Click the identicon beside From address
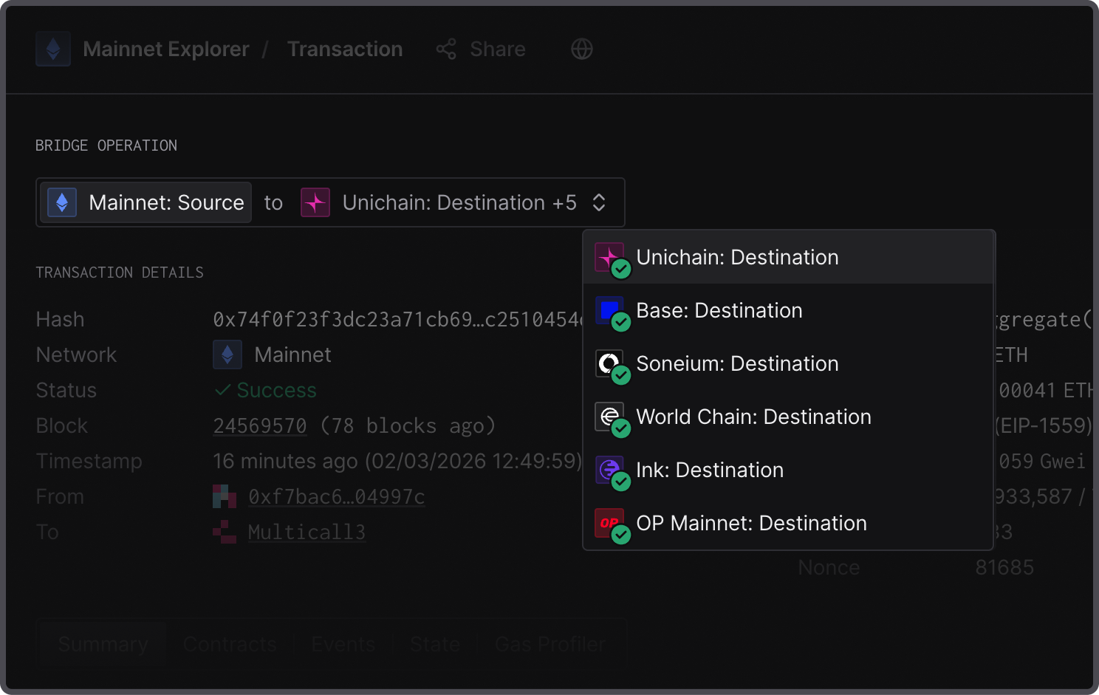Image resolution: width=1099 pixels, height=695 pixels. pos(225,496)
